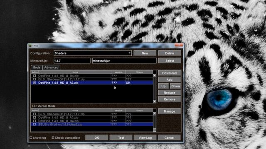
Task: Click the OK status cell of OptiFine A3
Action: pyautogui.click(x=128, y=83)
